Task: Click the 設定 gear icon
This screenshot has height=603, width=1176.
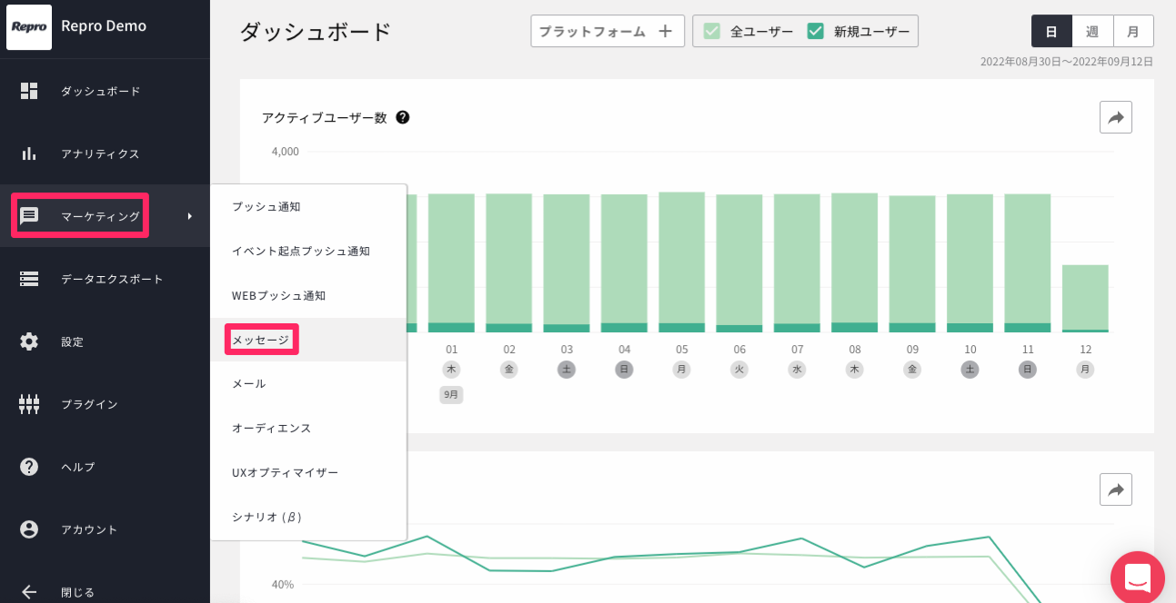Action: 29,341
